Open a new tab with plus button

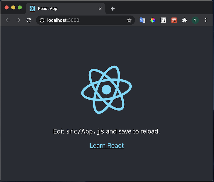coord(113,9)
